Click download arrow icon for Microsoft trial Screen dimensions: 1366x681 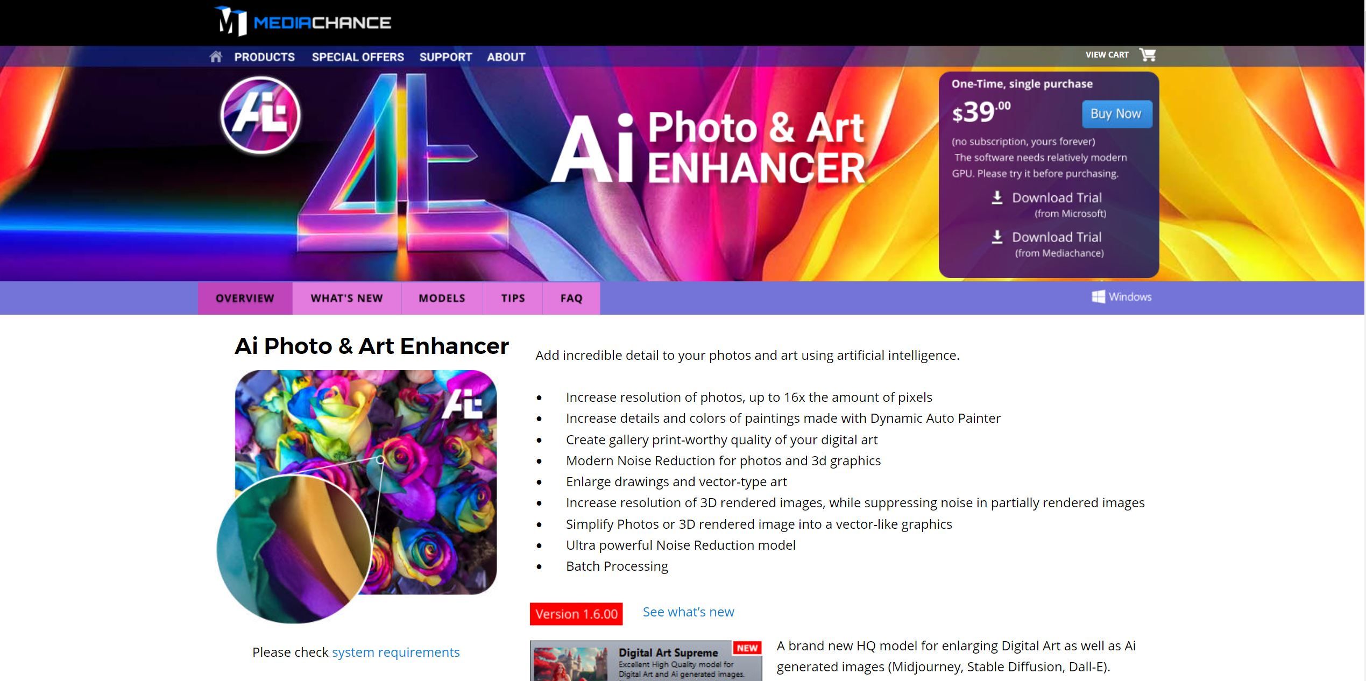pos(997,197)
